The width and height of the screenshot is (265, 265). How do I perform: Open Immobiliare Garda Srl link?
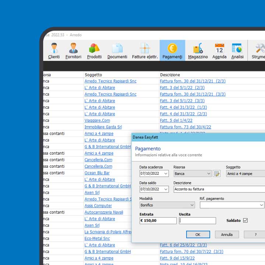[x=103, y=127]
